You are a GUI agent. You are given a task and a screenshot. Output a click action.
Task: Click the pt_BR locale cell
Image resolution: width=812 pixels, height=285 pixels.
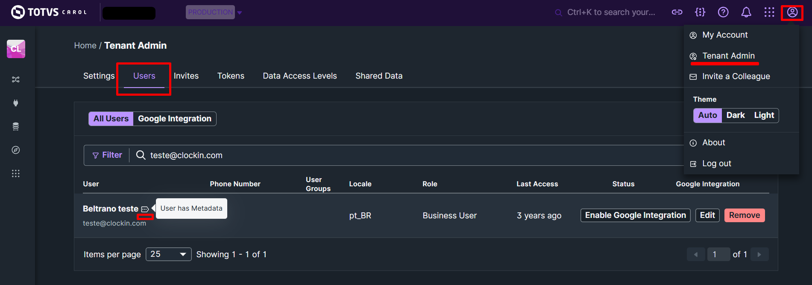360,216
